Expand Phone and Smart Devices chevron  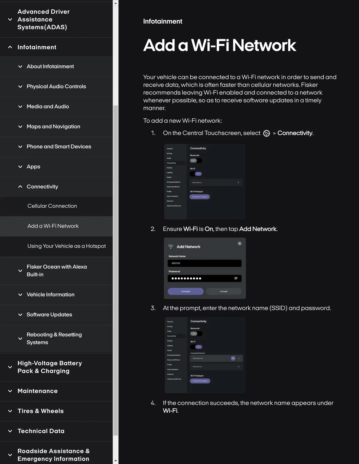(x=20, y=147)
